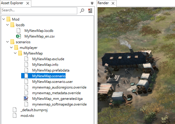Collapse the multiplayer folder
Image resolution: width=175 pixels, height=124 pixels.
11,48
